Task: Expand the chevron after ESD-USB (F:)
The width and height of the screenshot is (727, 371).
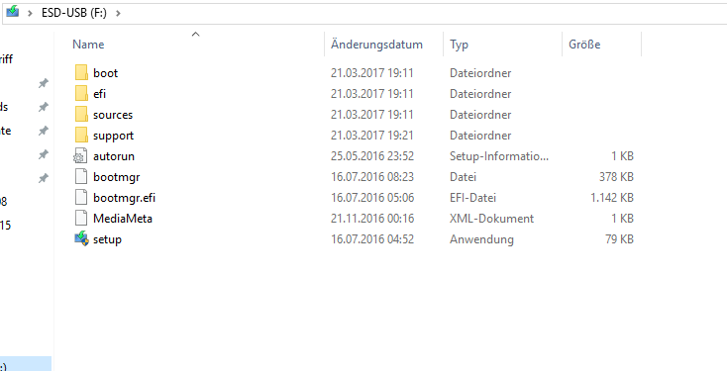Action: point(118,14)
